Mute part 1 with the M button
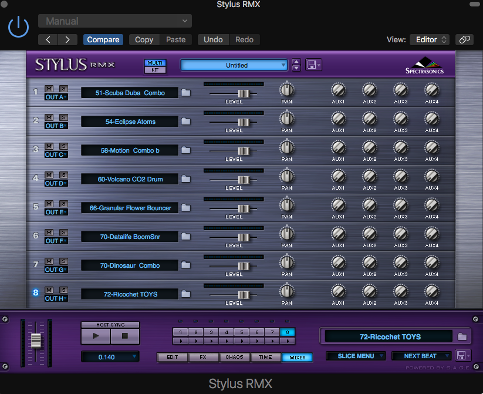The image size is (483, 394). click(x=49, y=89)
